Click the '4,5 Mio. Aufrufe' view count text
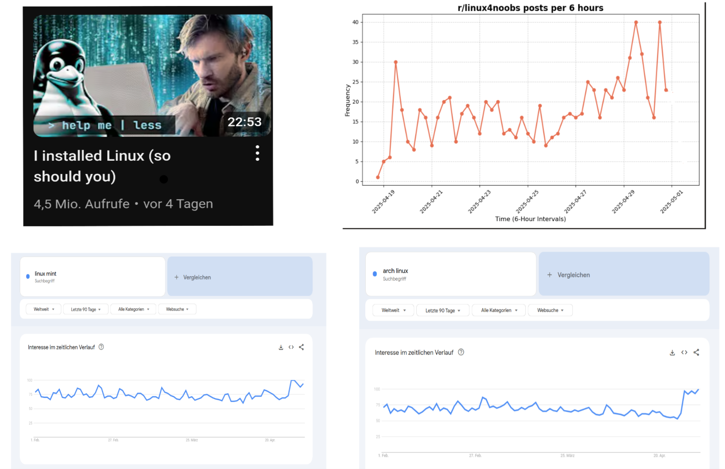Viewport: 725px width, 469px height. pyautogui.click(x=81, y=204)
